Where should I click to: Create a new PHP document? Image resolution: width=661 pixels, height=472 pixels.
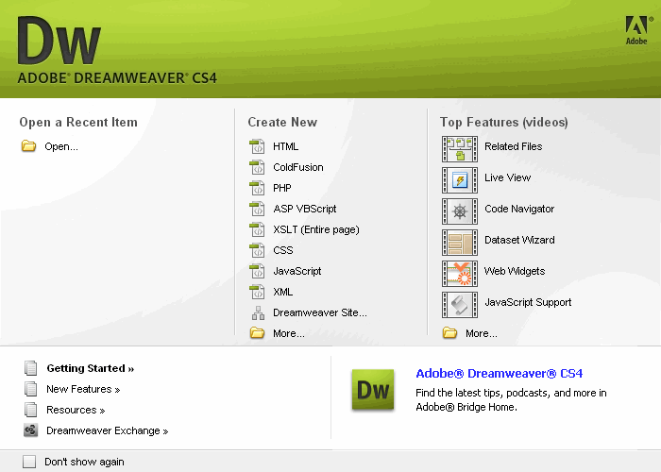282,188
